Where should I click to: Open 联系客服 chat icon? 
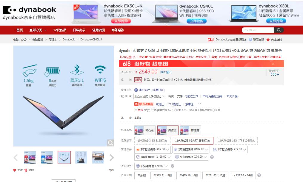tap(250, 40)
